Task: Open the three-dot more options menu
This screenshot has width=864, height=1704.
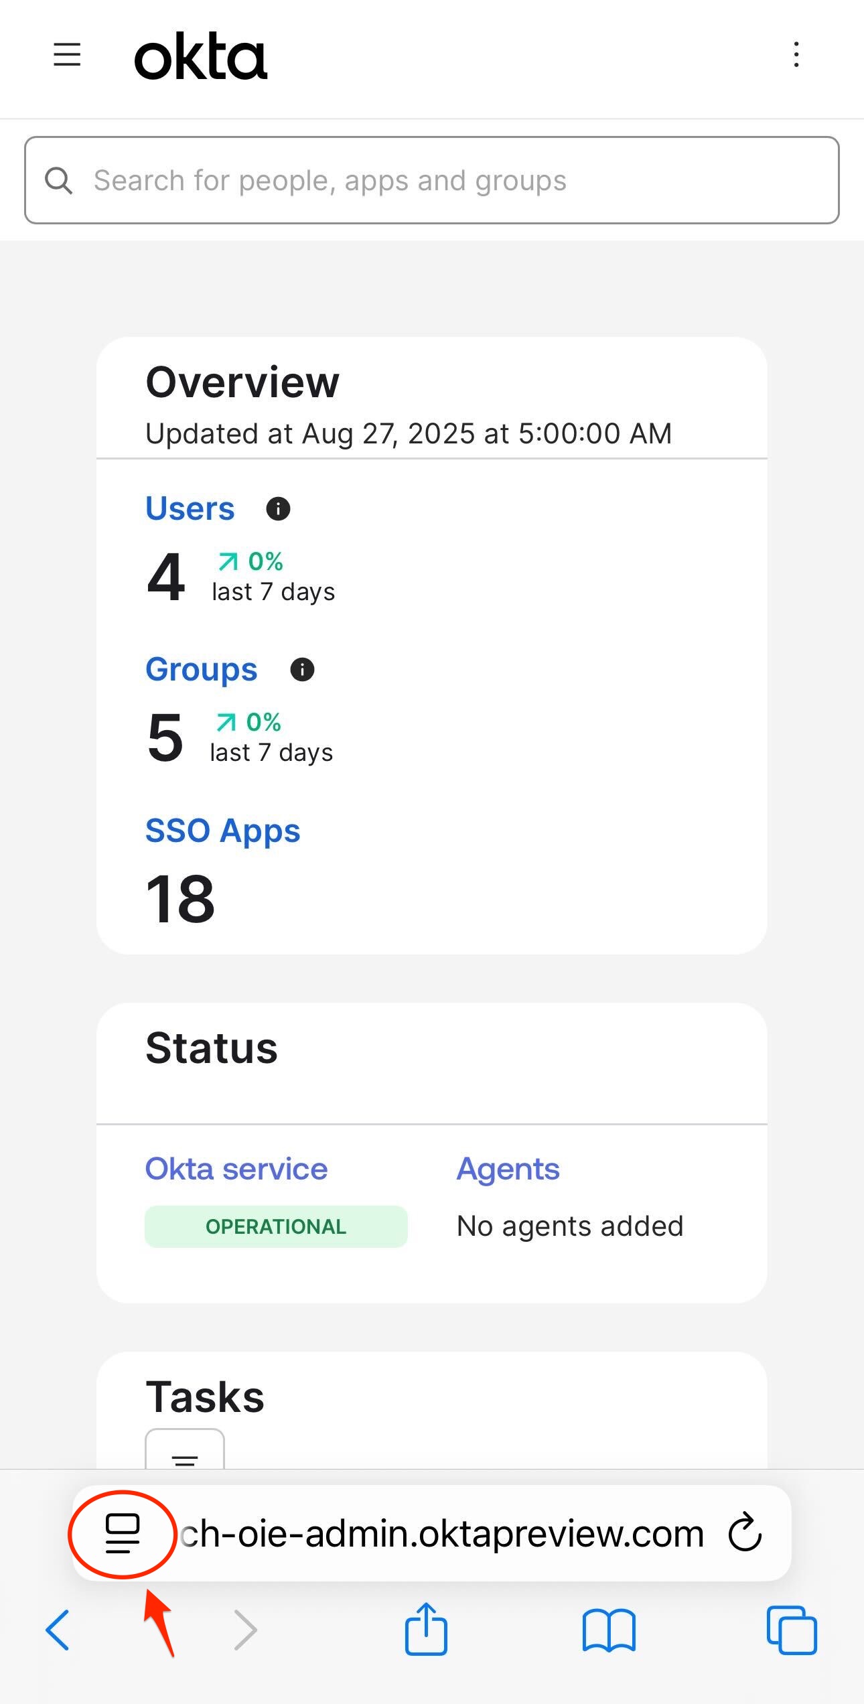Action: pyautogui.click(x=796, y=54)
